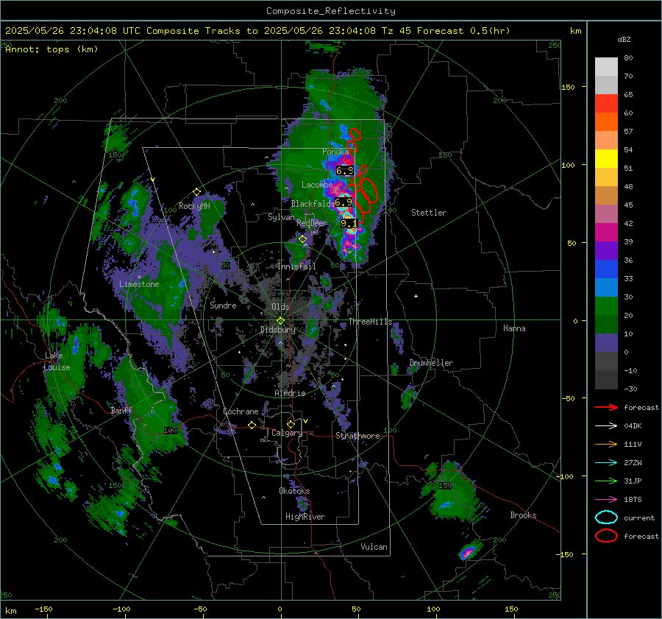Select the magenta swatch between 42 and 39 dBZ
662x619 pixels.
click(606, 233)
